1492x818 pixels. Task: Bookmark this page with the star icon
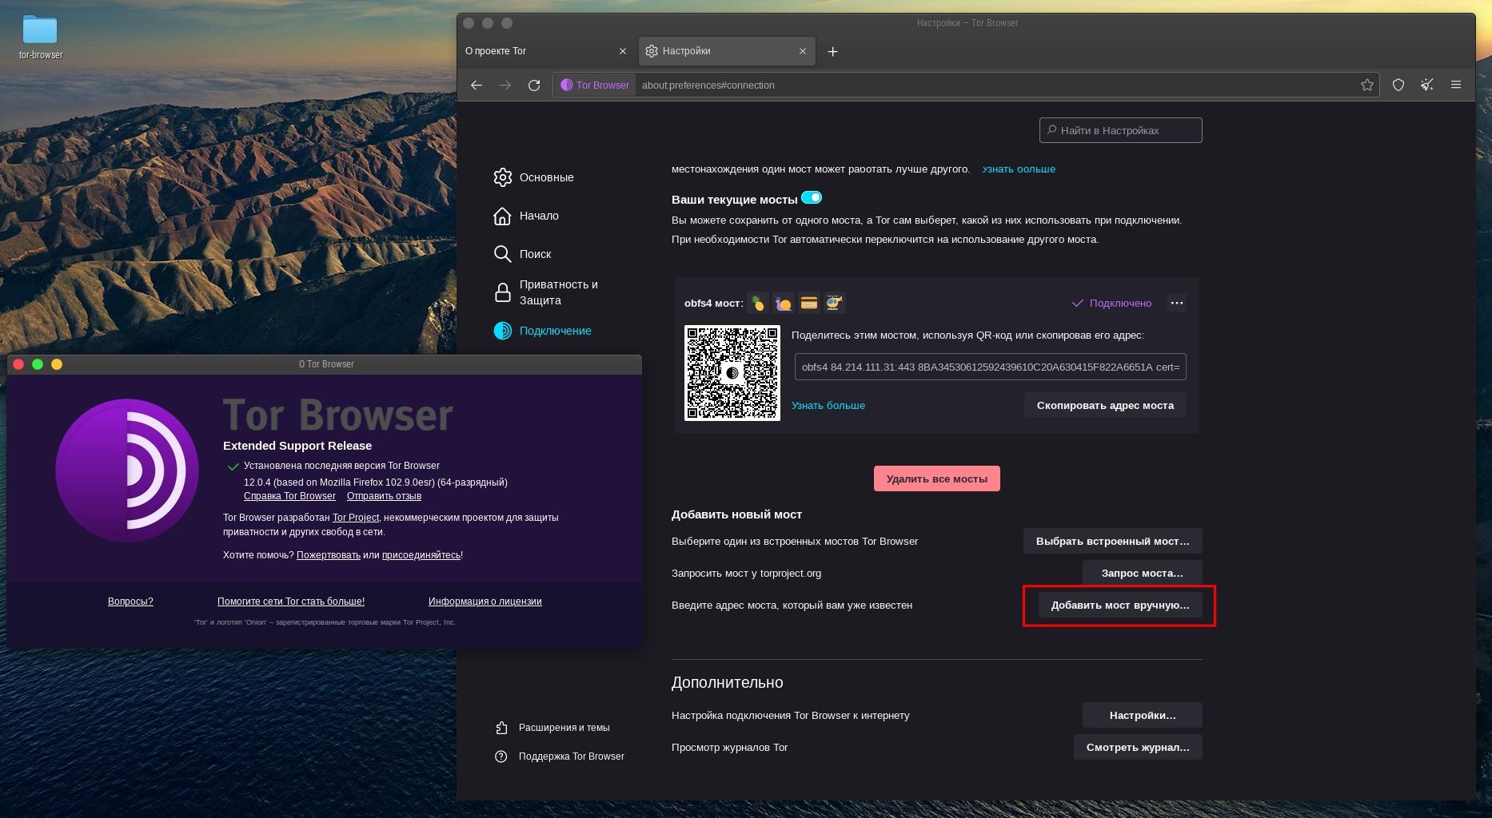tap(1367, 85)
